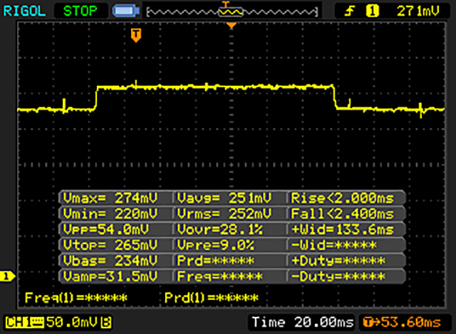Click the Vbas= 234mV measurement
This screenshot has width=456, height=334.
coord(110,260)
